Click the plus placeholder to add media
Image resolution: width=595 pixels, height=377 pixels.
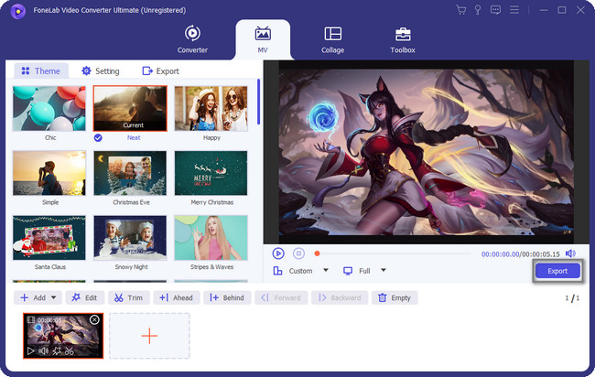click(x=149, y=336)
